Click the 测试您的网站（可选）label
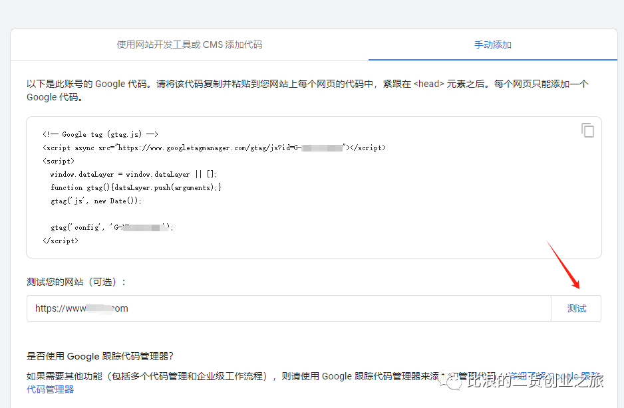624x408 pixels. (77, 282)
